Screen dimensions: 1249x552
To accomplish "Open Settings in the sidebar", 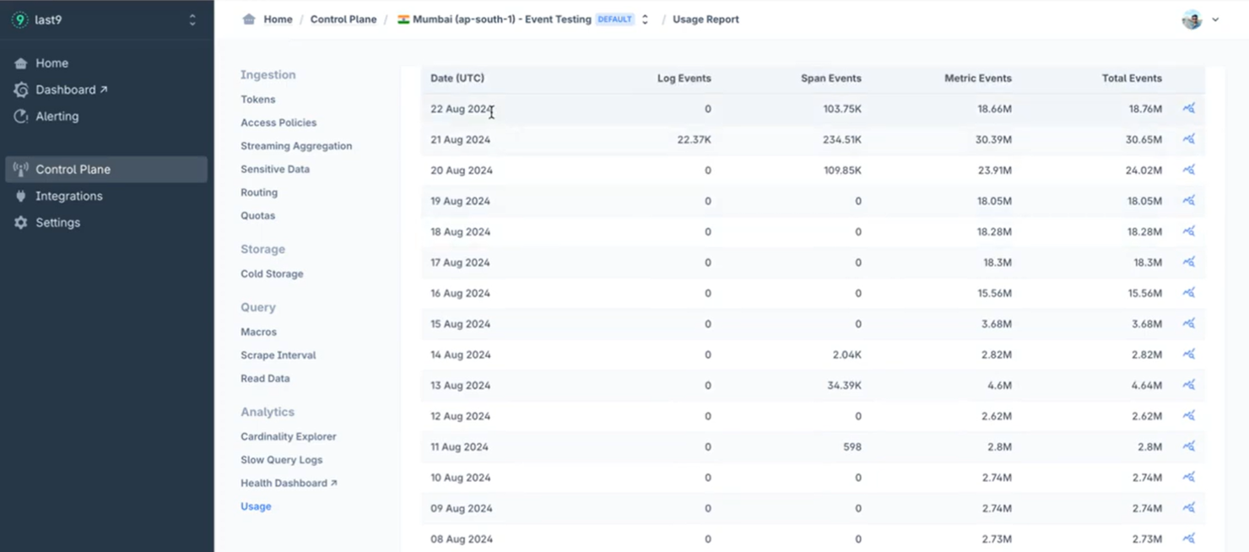I will 57,223.
